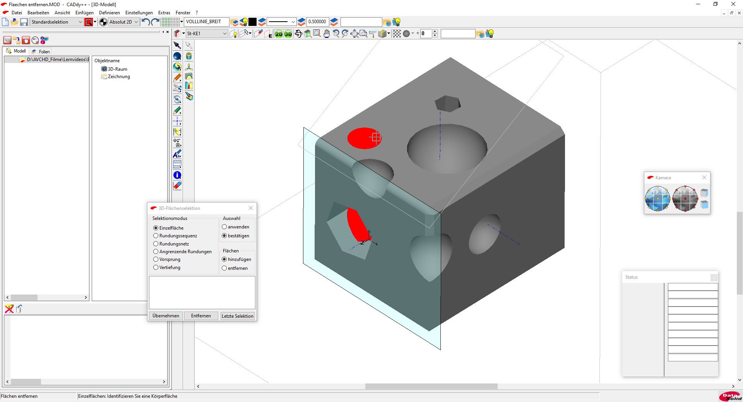This screenshot has height=402, width=743.
Task: Activate the hand pan tool
Action: (x=327, y=34)
